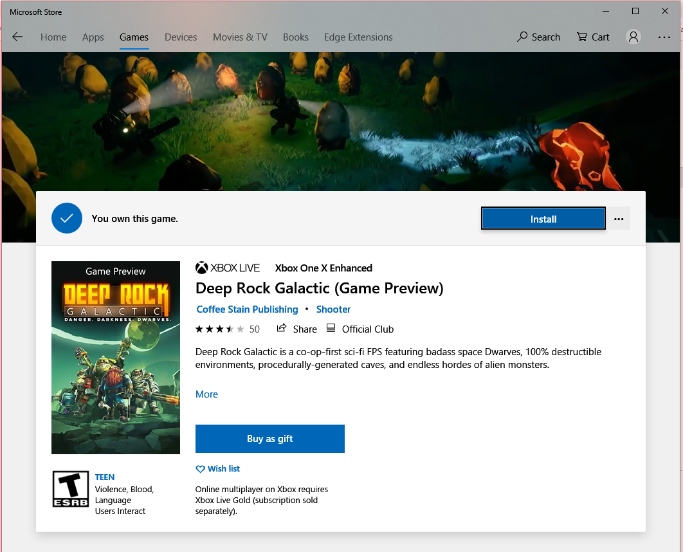Click the TEEN rating link

click(105, 477)
